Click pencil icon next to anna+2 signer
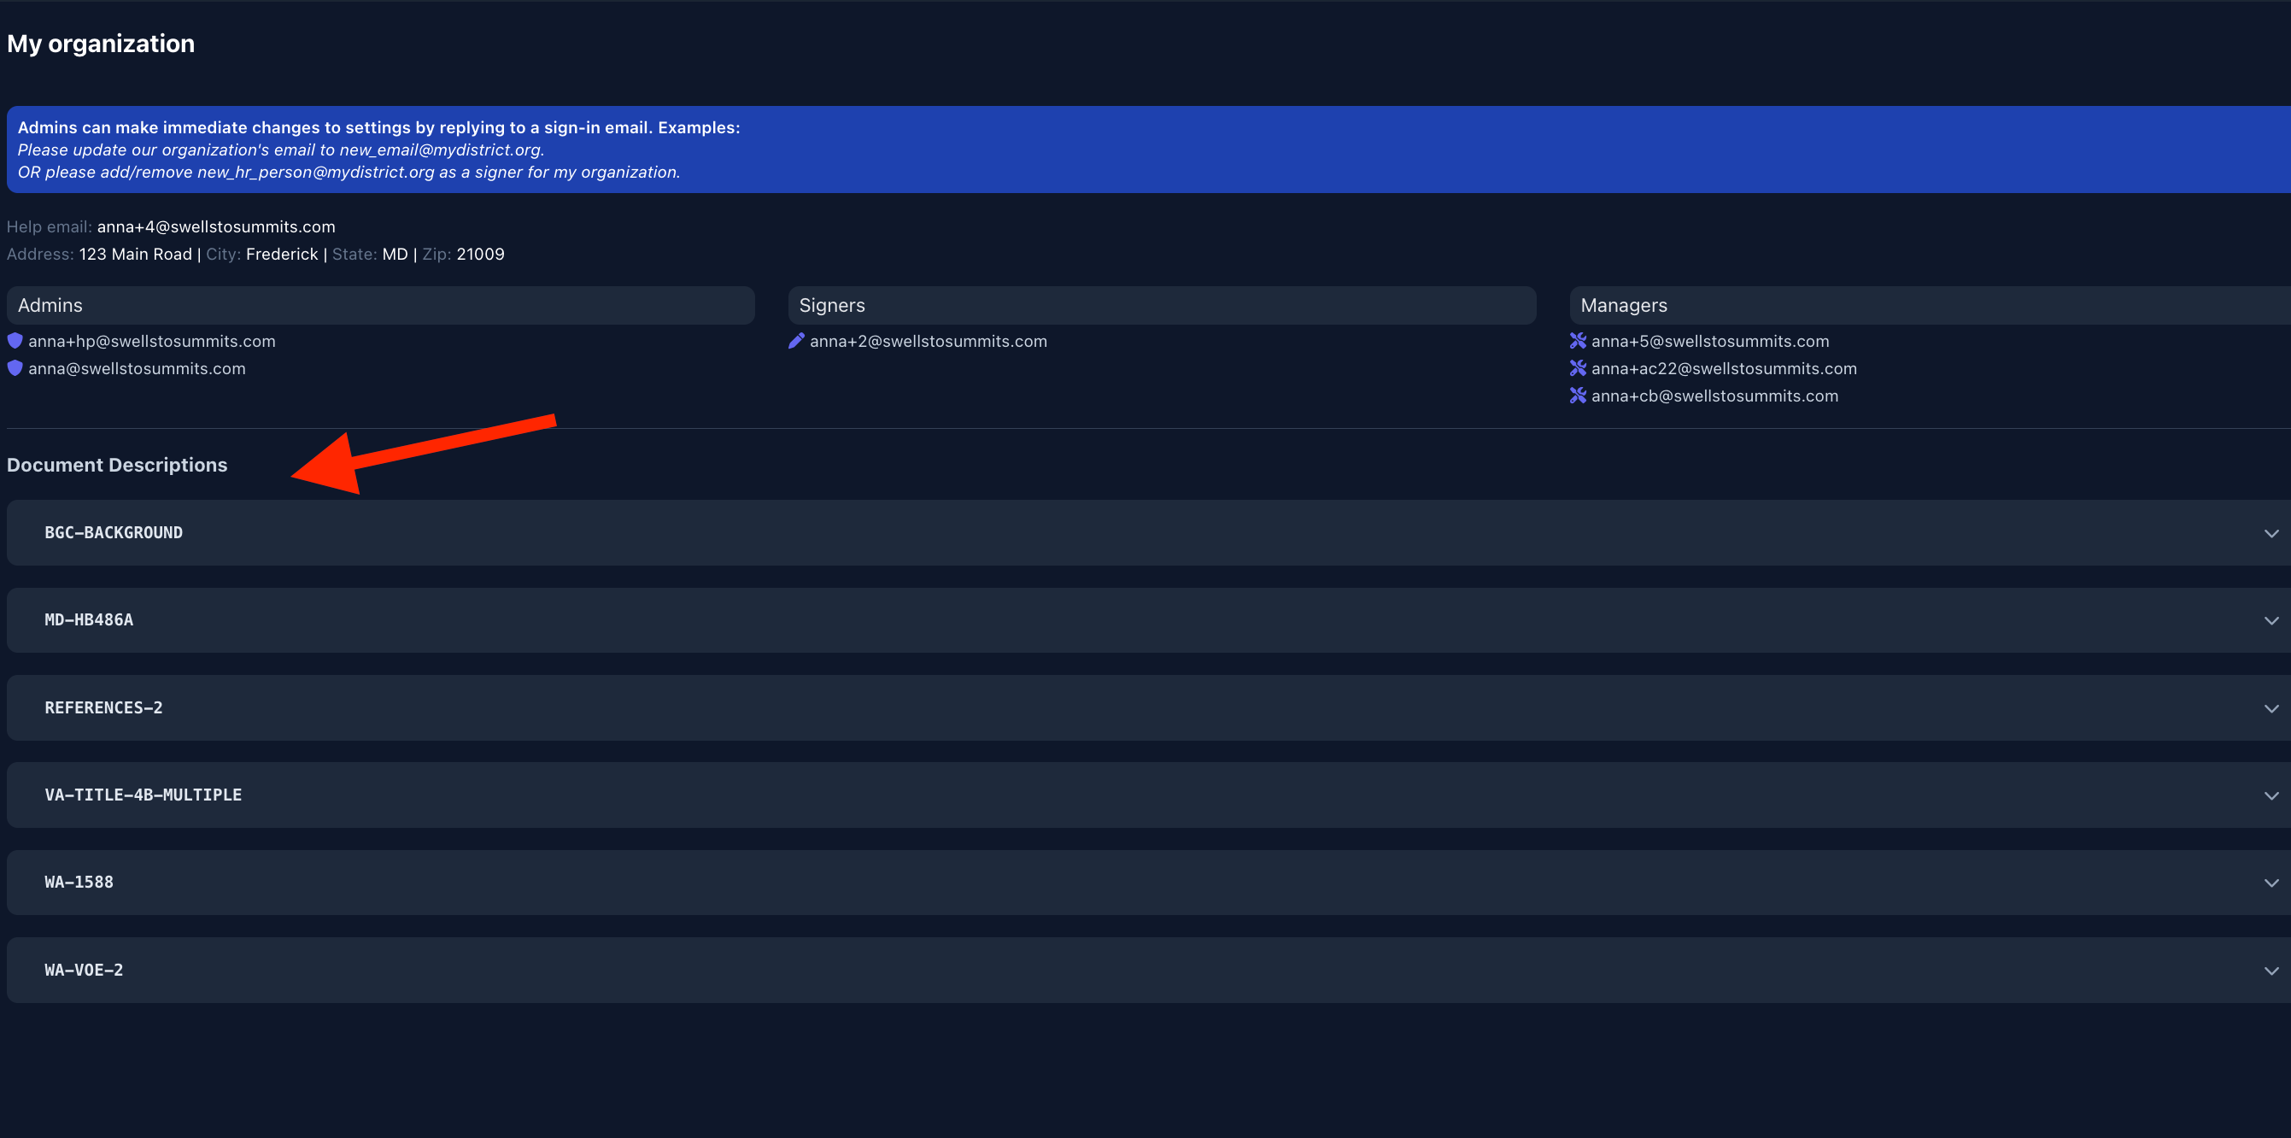This screenshot has width=2291, height=1138. point(796,341)
